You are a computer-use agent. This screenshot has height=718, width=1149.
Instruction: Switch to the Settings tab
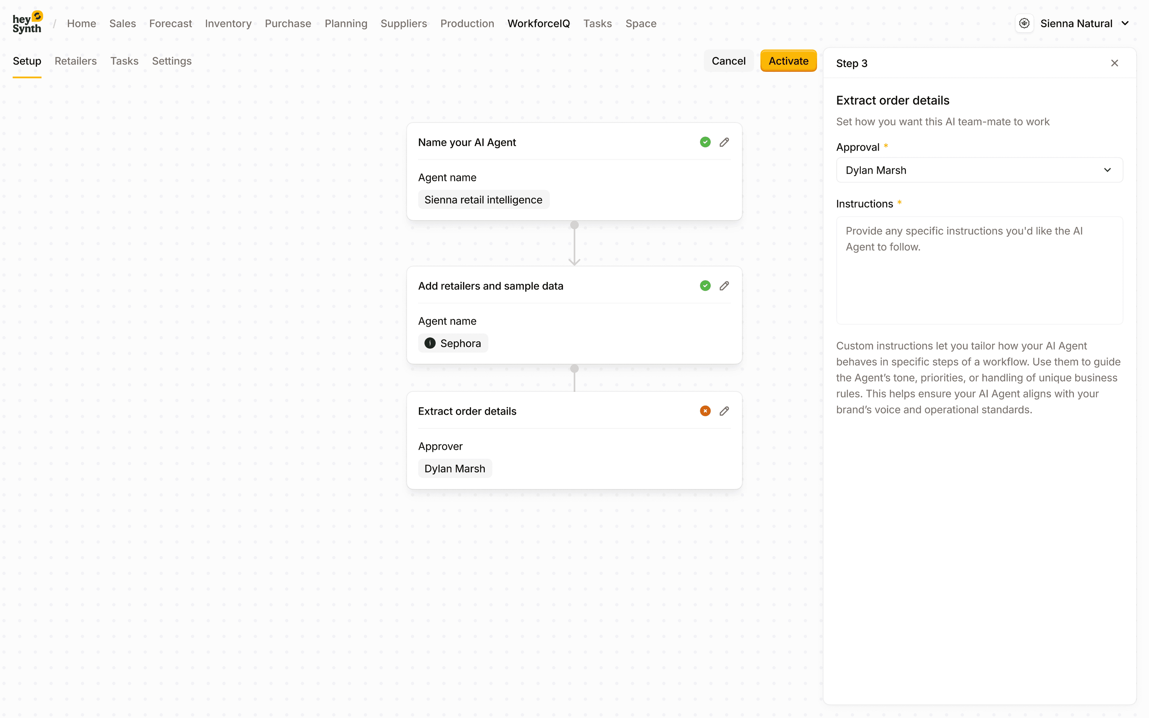pos(172,61)
